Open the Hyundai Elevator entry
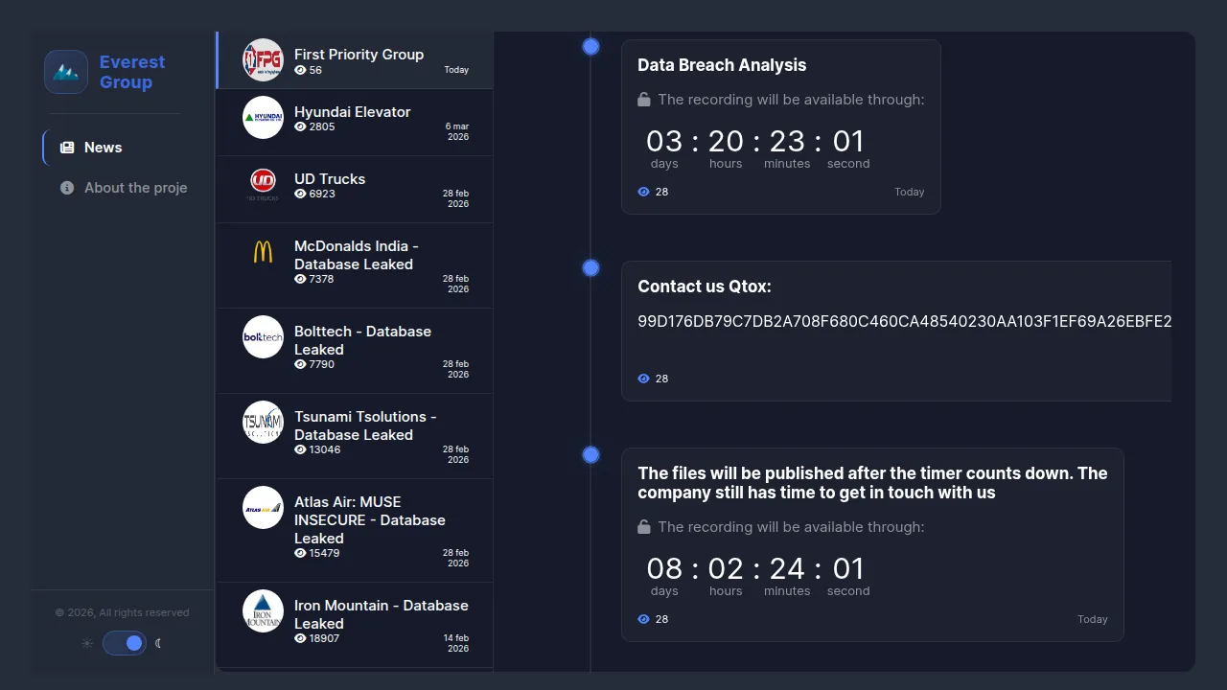 pos(352,112)
